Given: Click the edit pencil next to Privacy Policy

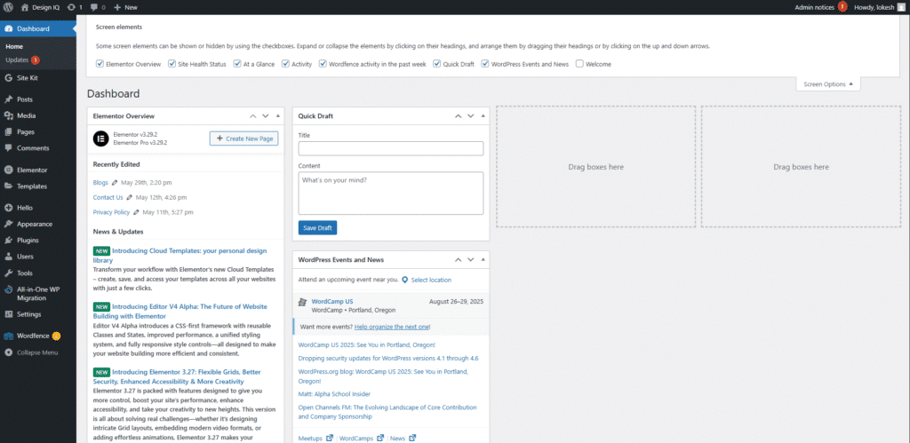Looking at the screenshot, I should [x=136, y=212].
